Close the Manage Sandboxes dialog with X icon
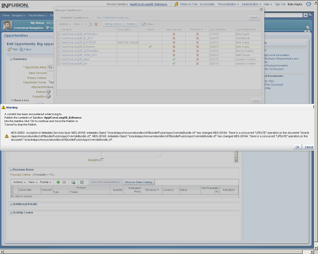 (x=261, y=9)
